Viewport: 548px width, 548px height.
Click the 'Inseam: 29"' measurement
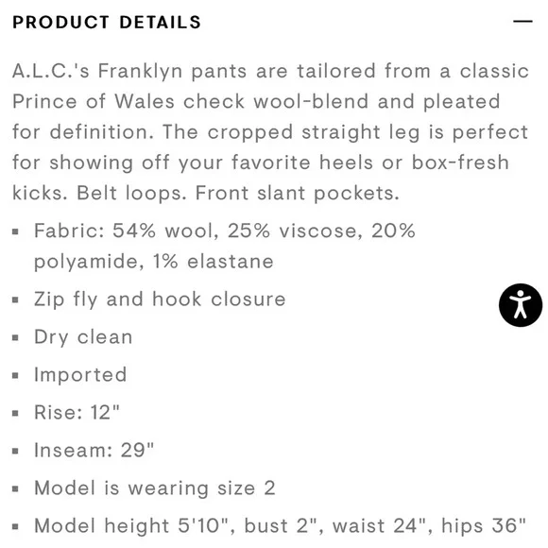[94, 450]
